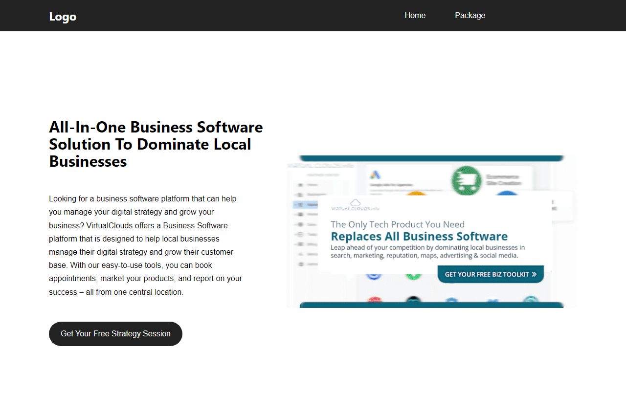Click the red circular icon in banner
Viewport: 626px width, 417px height.
pyautogui.click(x=375, y=301)
